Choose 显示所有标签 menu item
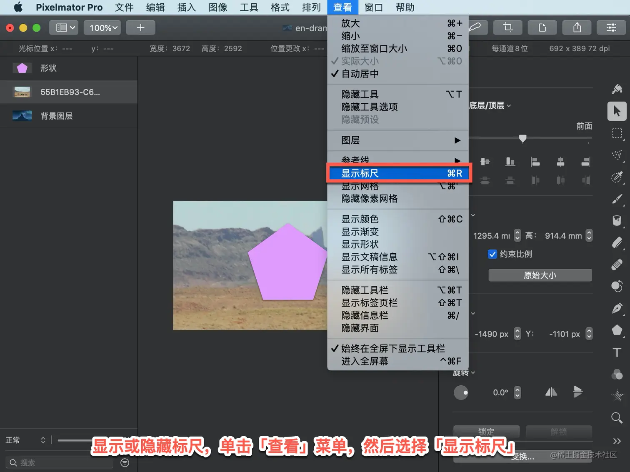630x472 pixels. [x=398, y=270]
